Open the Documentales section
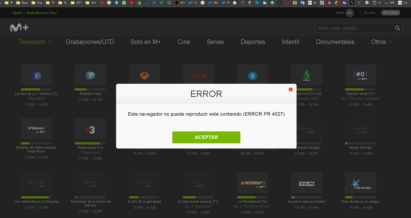This screenshot has height=218, width=411. [x=335, y=42]
